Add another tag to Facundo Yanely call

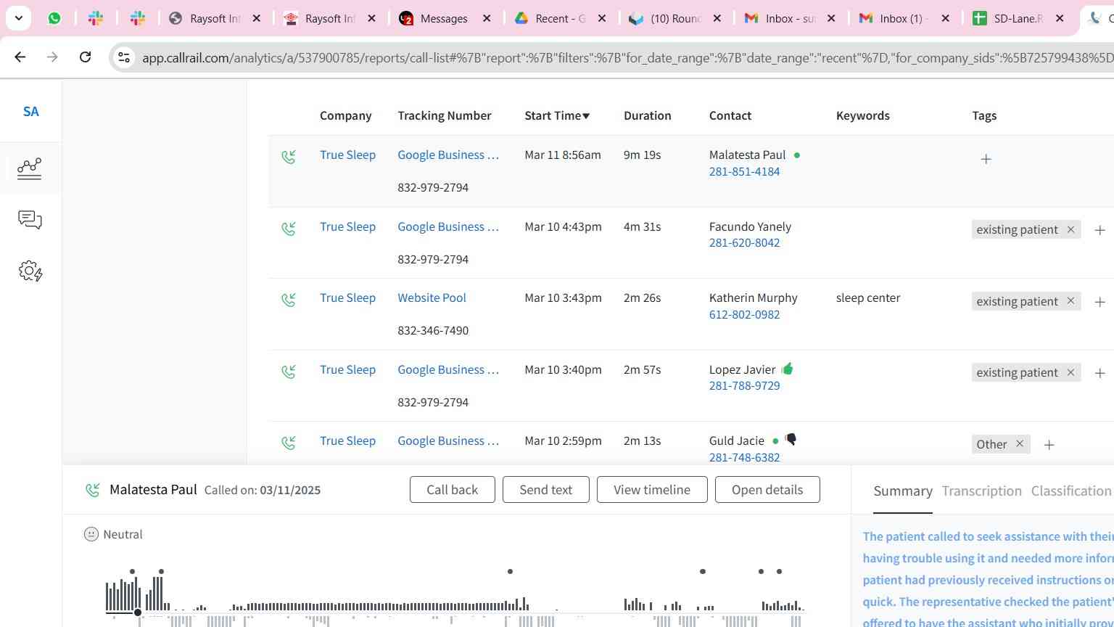coord(1099,230)
